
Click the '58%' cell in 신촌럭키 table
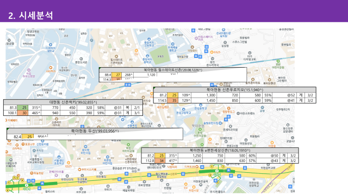point(100,108)
